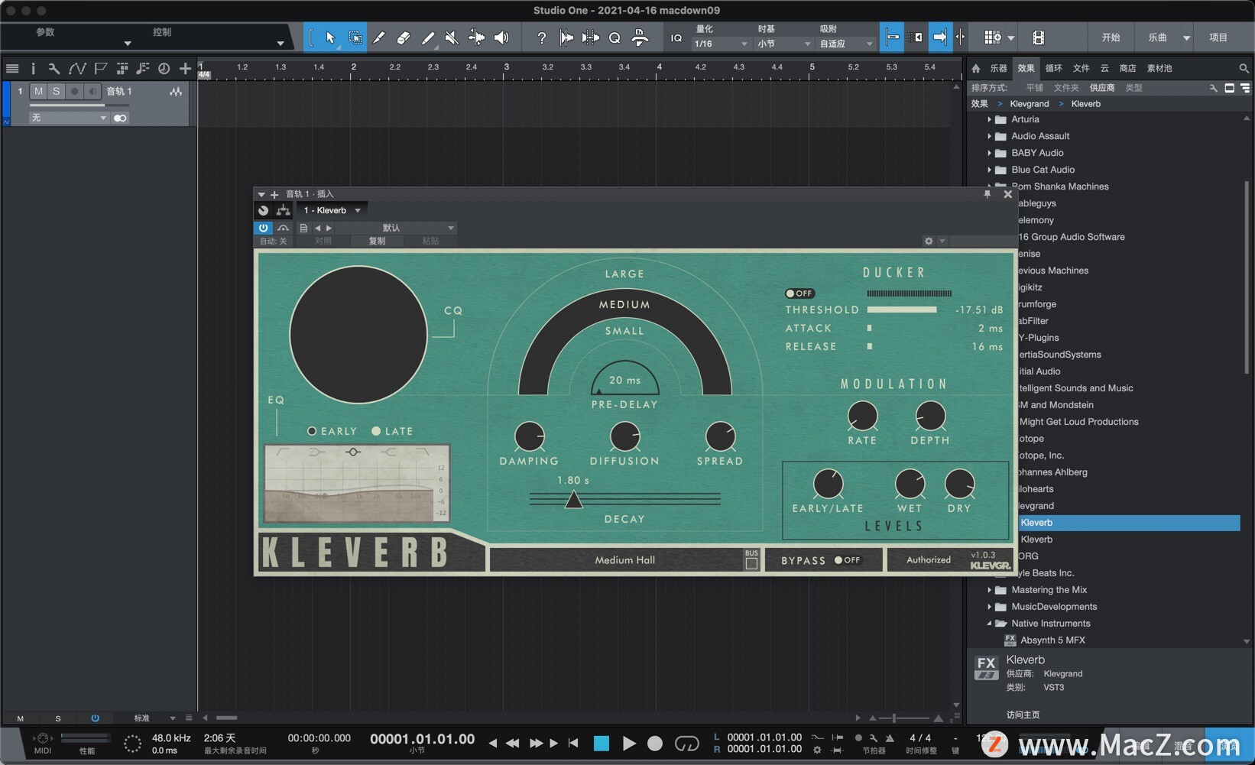1255x765 pixels.
Task: Select EARLY EQ radio button
Action: point(312,431)
